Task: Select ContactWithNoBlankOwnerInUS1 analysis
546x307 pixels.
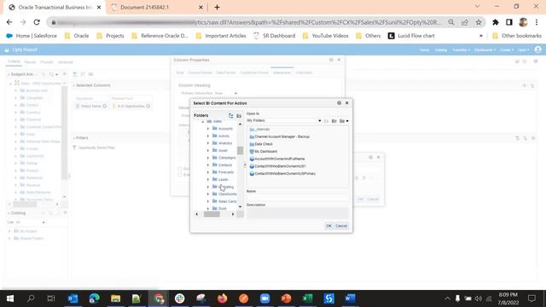Action: click(x=278, y=166)
